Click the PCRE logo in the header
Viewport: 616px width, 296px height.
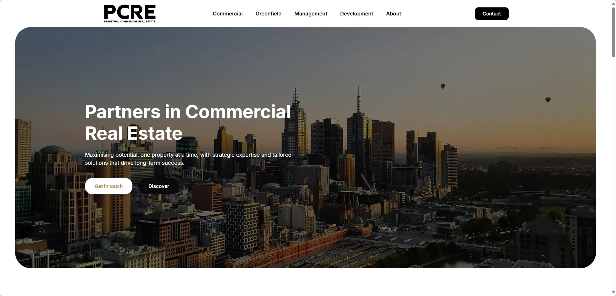(x=130, y=12)
